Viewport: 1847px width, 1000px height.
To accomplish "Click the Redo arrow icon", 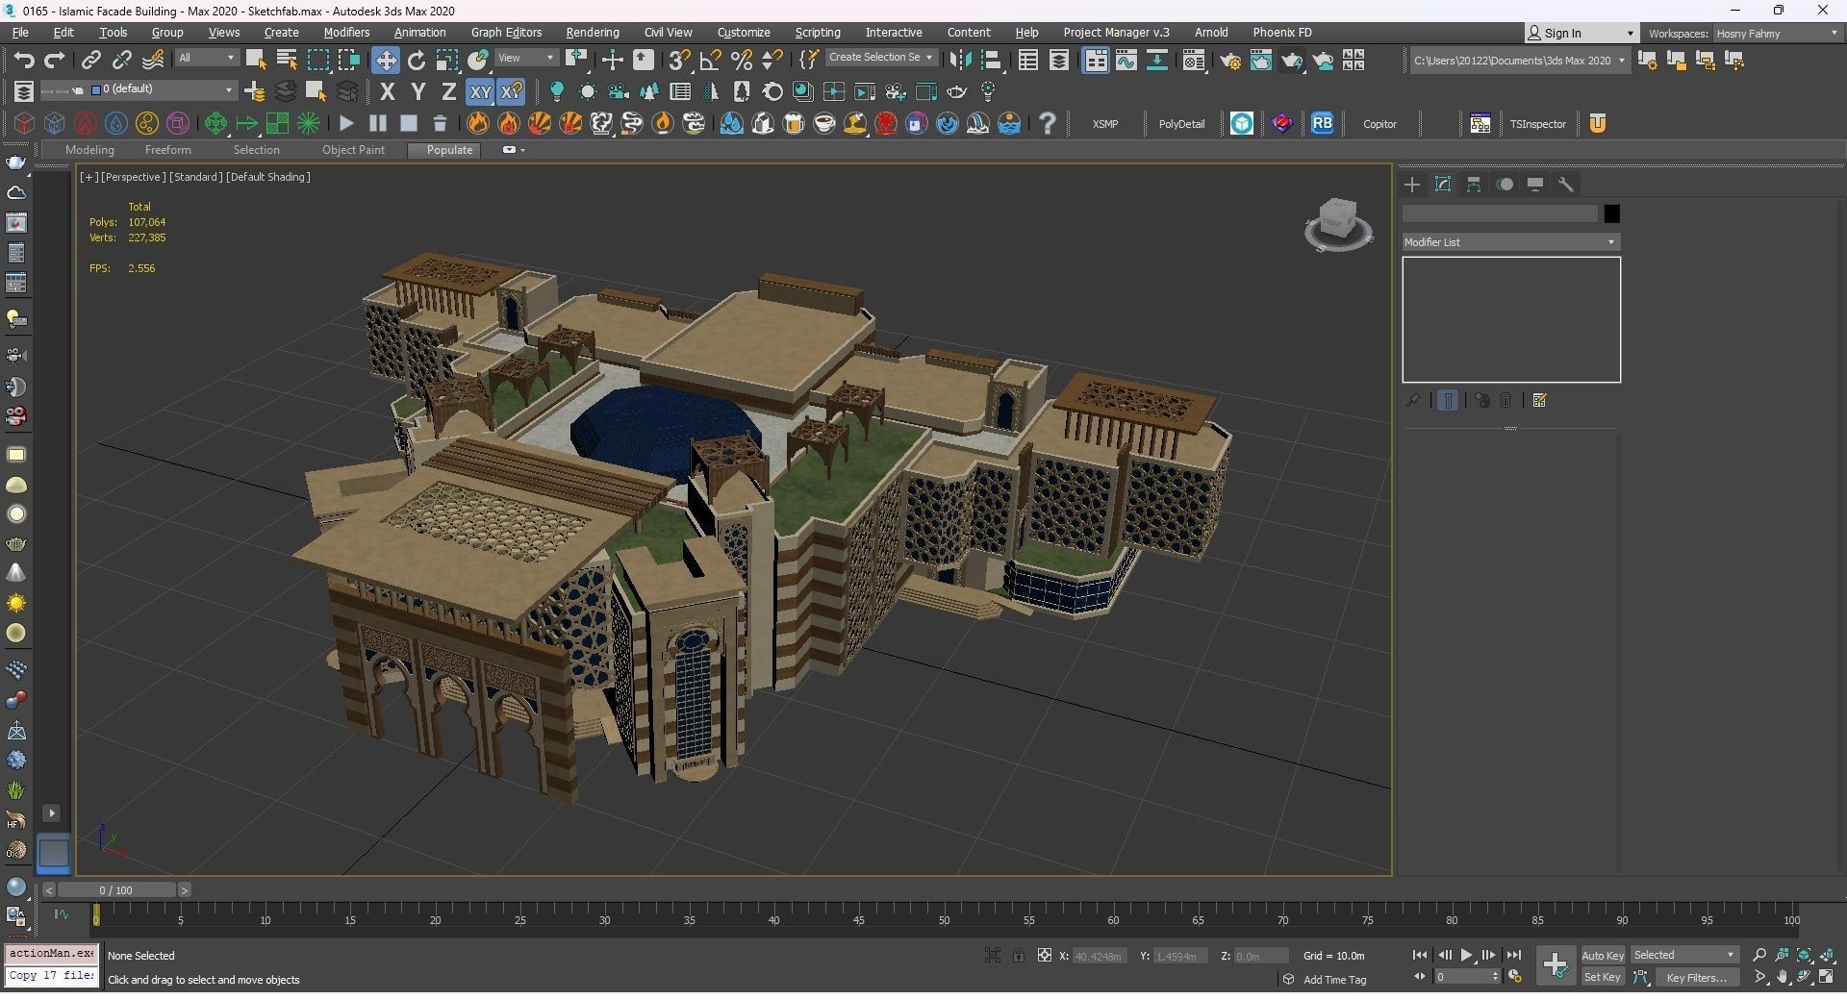I will pos(55,61).
